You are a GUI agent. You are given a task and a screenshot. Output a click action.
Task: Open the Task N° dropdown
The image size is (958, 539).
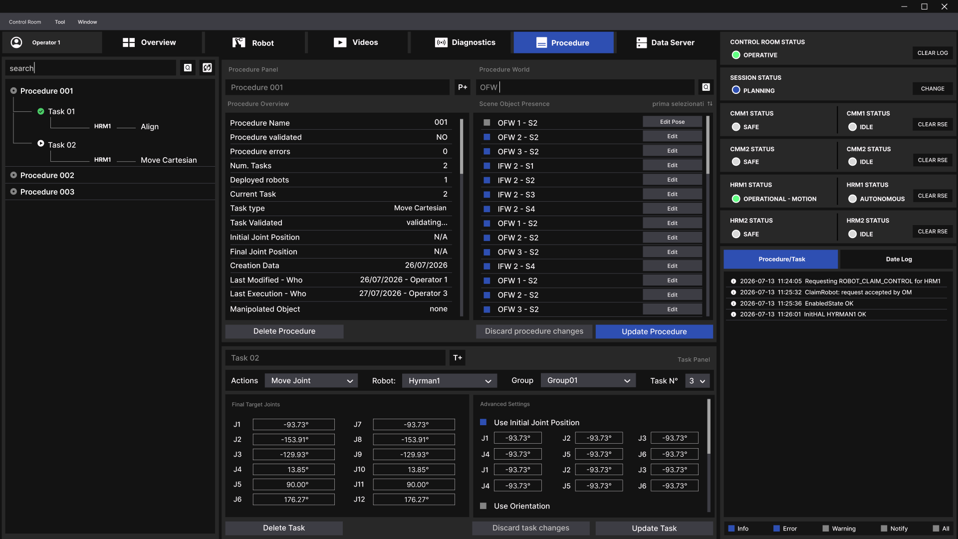[698, 381]
